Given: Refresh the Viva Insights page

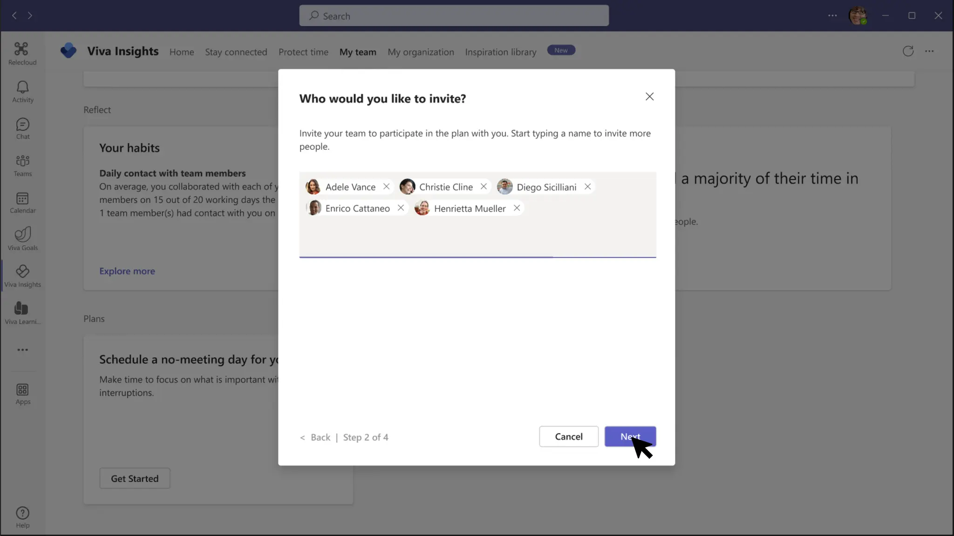Looking at the screenshot, I should tap(907, 51).
